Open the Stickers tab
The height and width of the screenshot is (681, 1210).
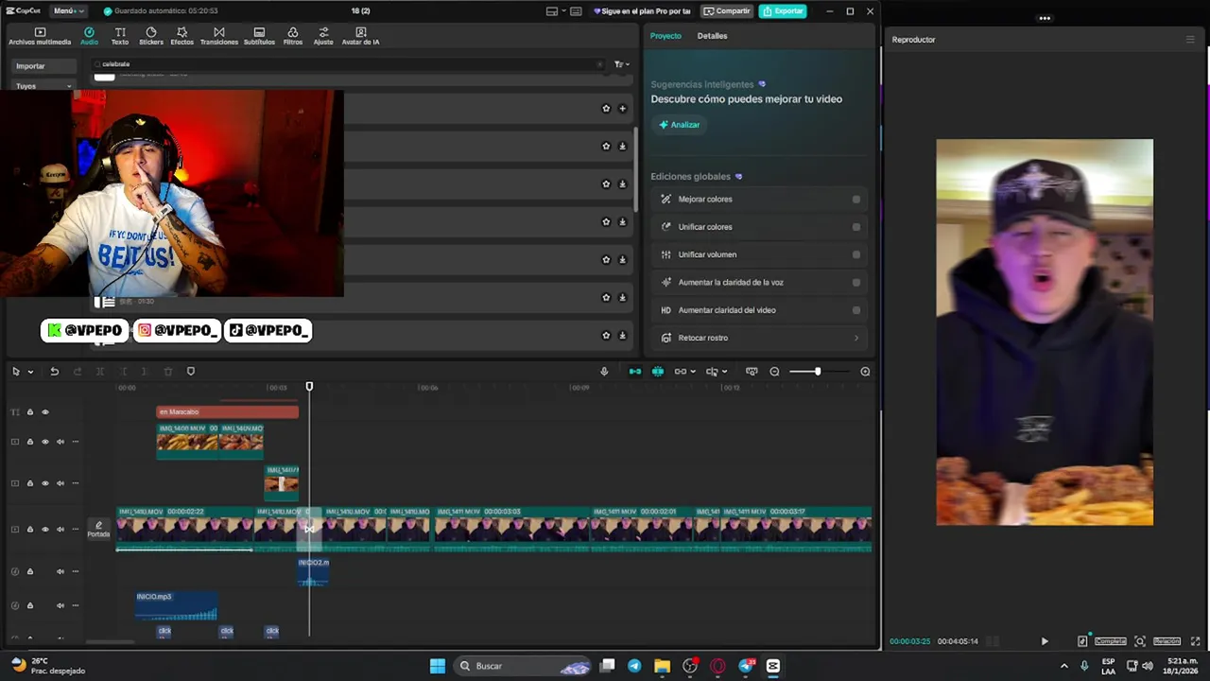click(151, 36)
